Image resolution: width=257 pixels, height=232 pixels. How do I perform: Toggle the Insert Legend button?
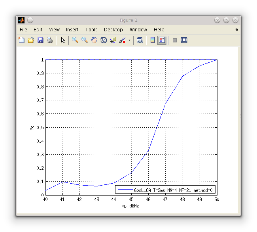pyautogui.click(x=162, y=40)
